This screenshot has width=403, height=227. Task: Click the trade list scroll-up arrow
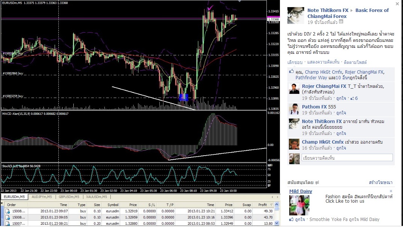coord(277,205)
